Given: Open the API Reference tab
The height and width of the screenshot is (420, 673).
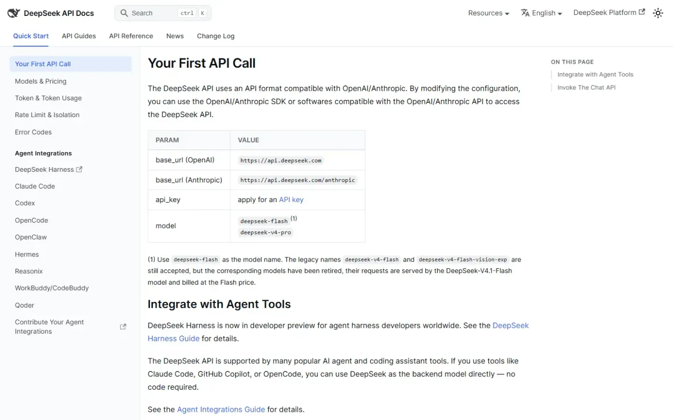Looking at the screenshot, I should (131, 36).
